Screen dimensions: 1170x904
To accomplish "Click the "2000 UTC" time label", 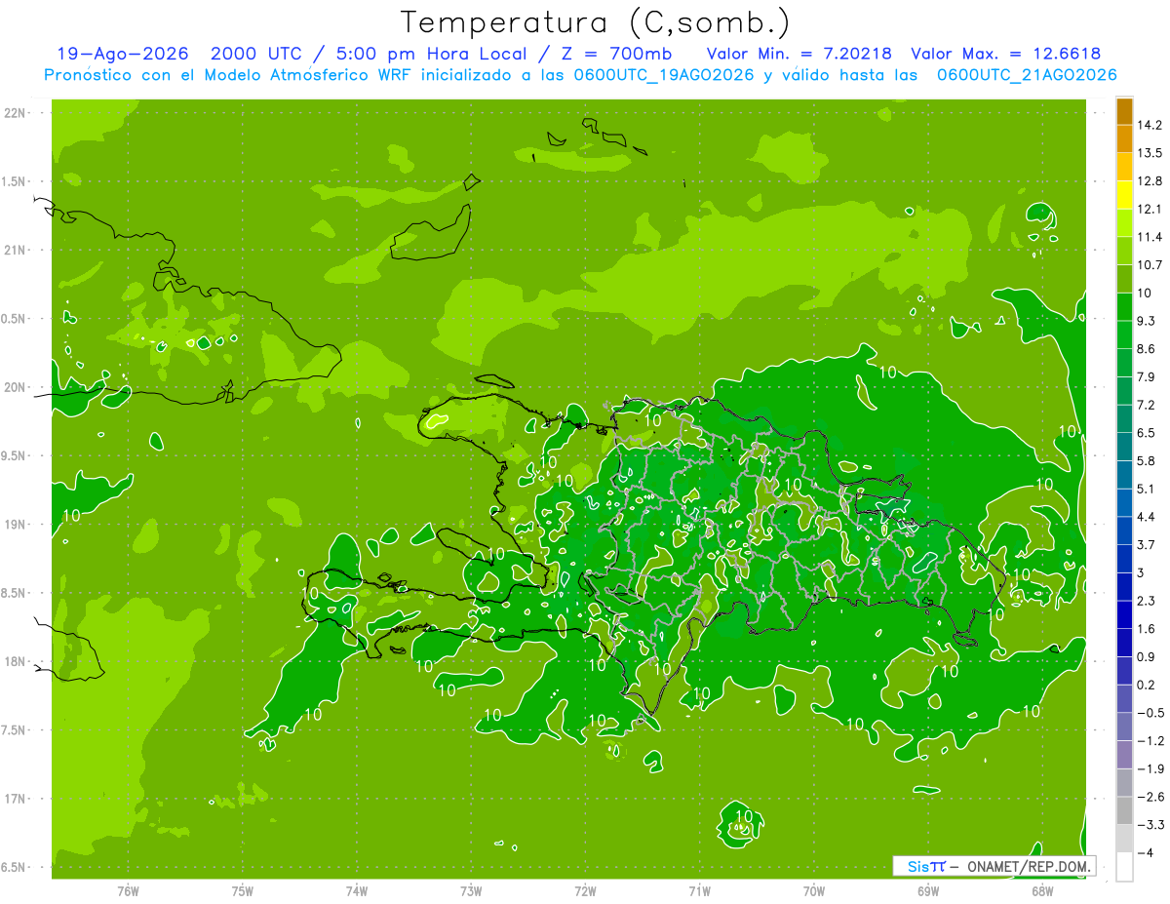I will point(255,54).
